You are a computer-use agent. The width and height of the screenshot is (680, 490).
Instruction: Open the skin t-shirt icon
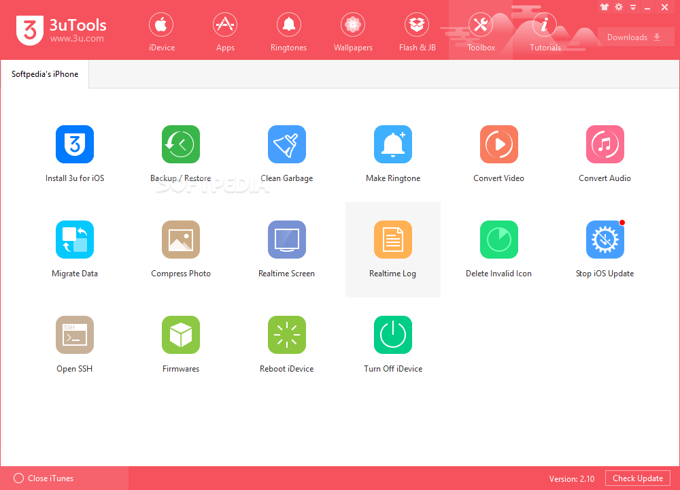click(605, 7)
